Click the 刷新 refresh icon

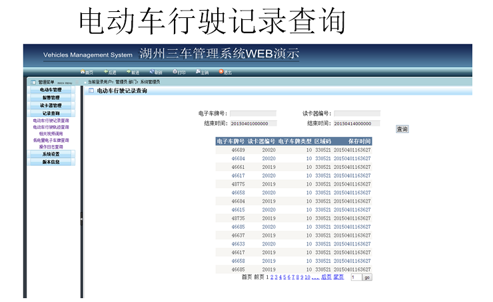(152, 72)
